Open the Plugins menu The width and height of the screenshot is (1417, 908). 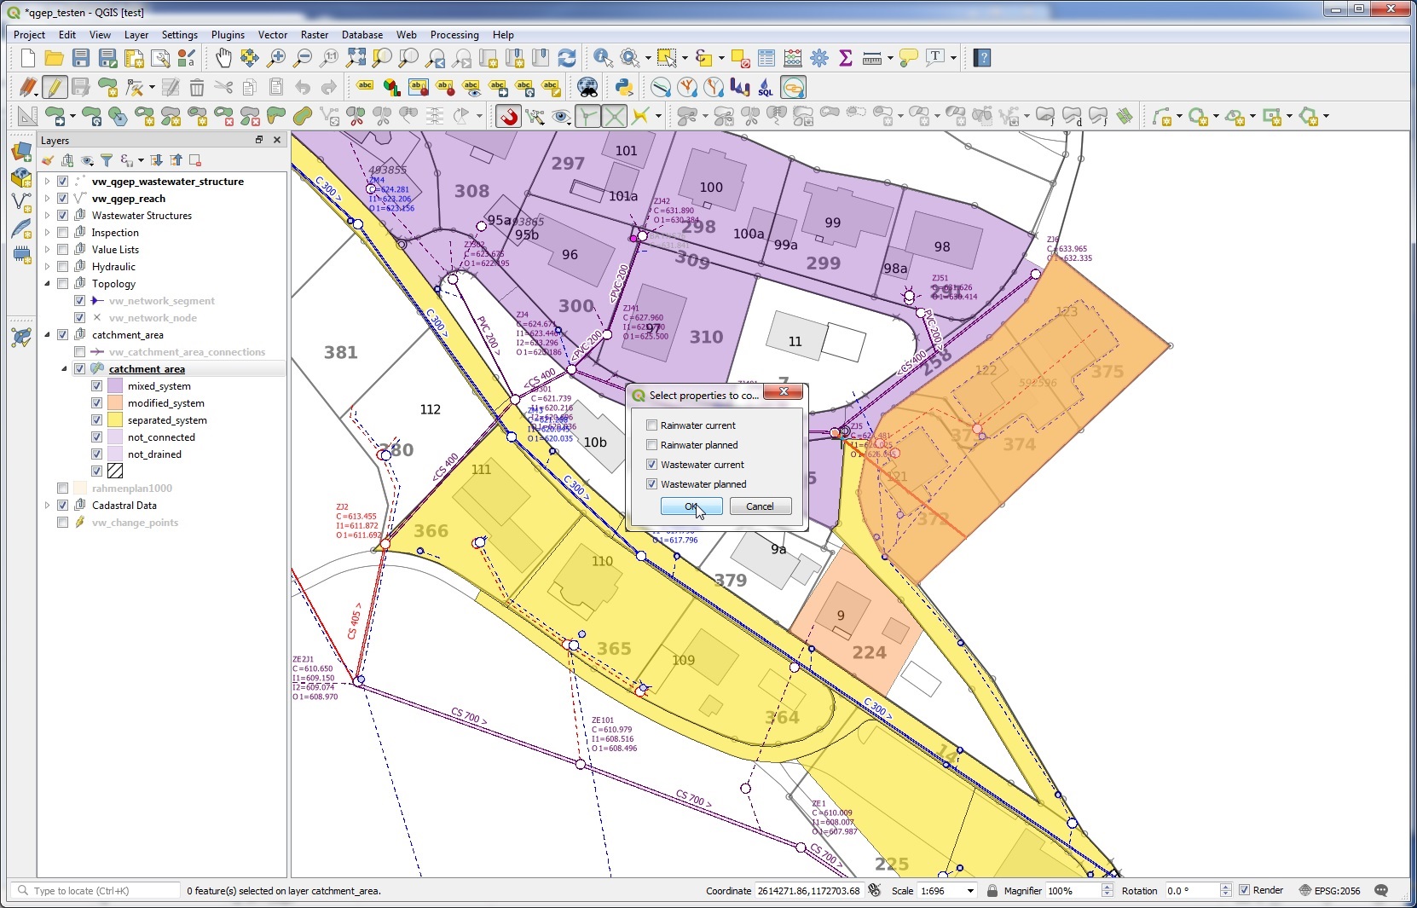228,35
